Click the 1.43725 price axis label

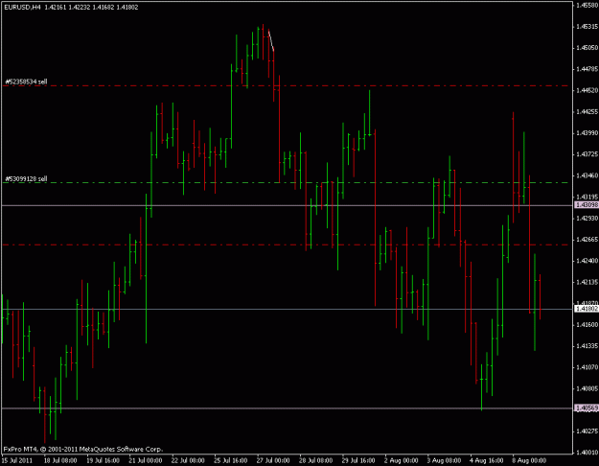coord(587,154)
